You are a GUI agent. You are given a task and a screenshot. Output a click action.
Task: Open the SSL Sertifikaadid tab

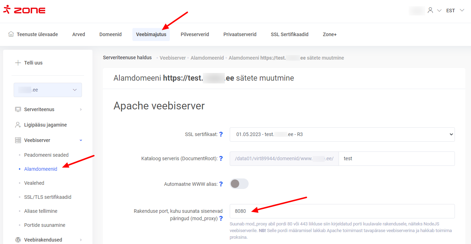pyautogui.click(x=289, y=34)
